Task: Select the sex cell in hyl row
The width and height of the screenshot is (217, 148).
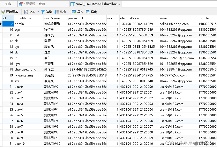Action: [x=113, y=35]
